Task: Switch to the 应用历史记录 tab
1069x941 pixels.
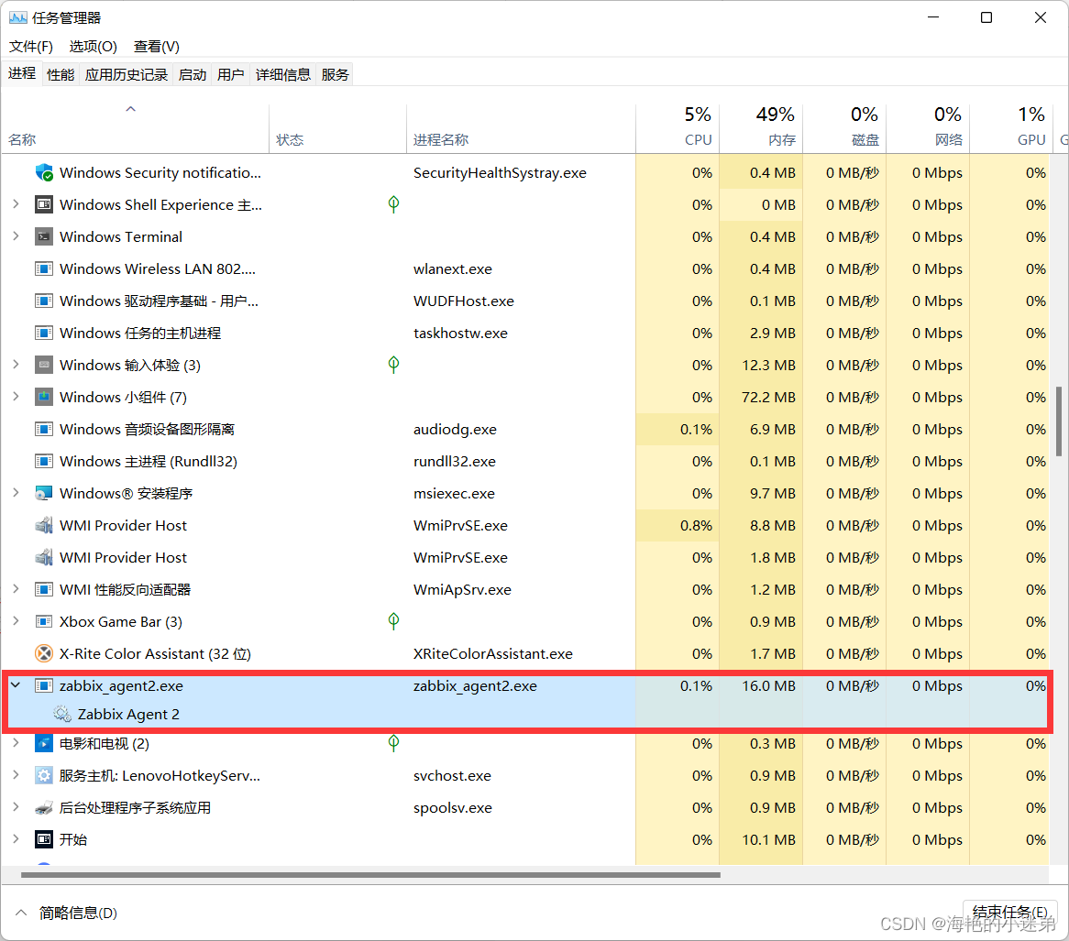Action: pos(127,74)
